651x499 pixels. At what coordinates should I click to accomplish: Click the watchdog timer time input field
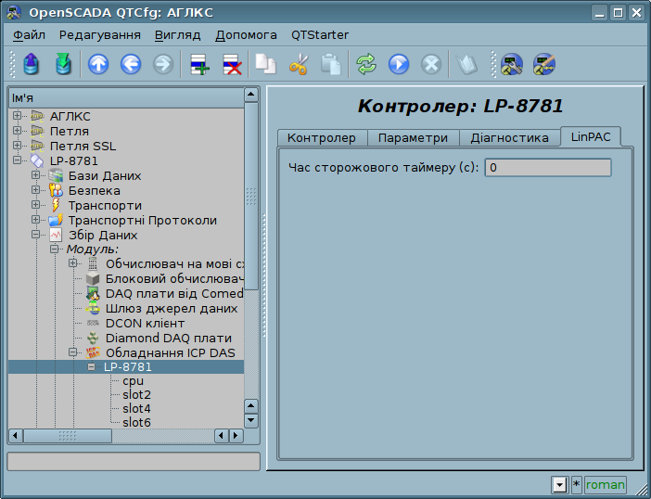point(548,168)
